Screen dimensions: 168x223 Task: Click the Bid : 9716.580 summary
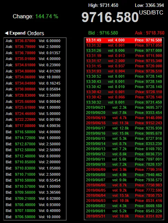[103, 33]
